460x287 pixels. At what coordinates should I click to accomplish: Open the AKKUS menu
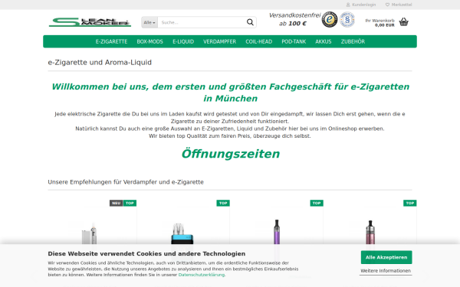[324, 41]
